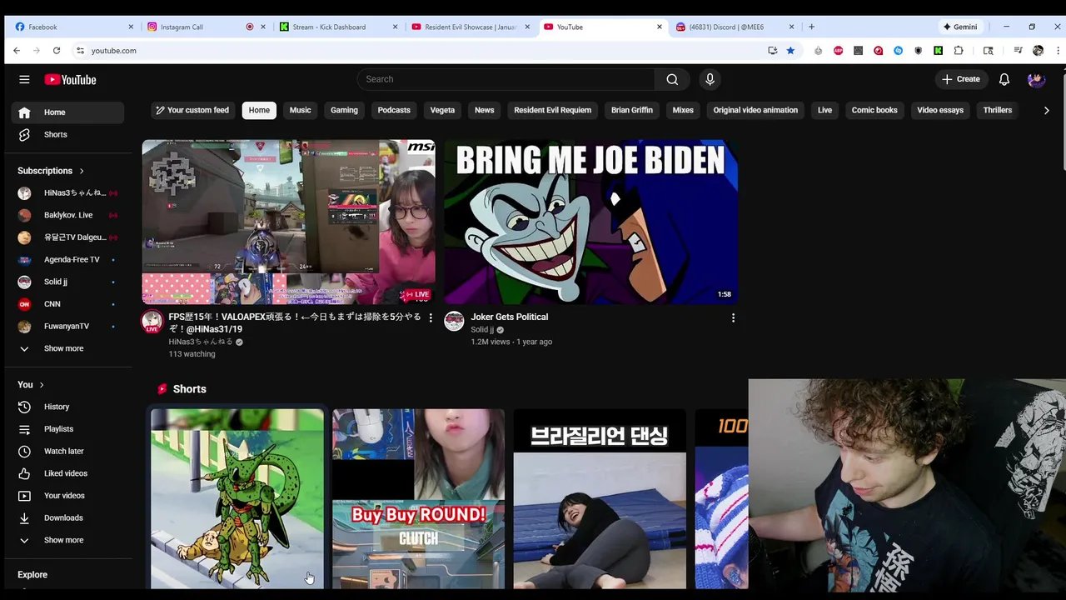Select the Brian Griffin chip

pos(632,110)
